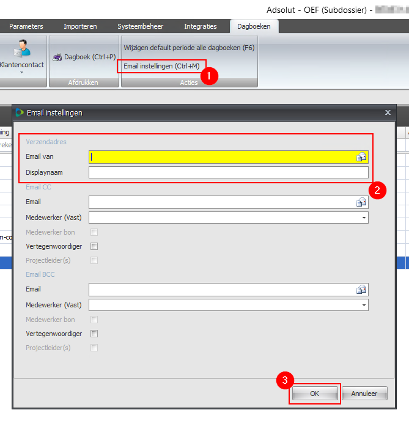Expand Medewerker (Vast) dropdown under Email CC
This screenshot has height=421, width=409.
364,218
